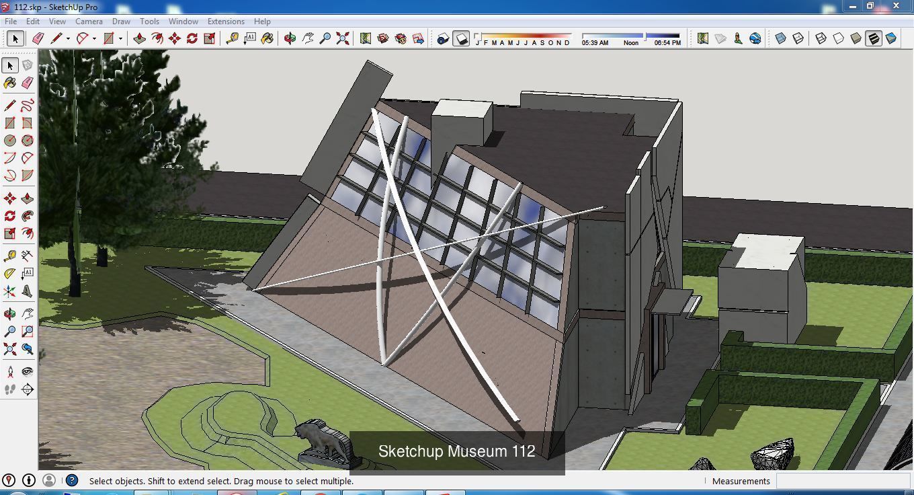Select the Zoom Window tool
Viewport: 914px width, 495px height.
click(27, 332)
